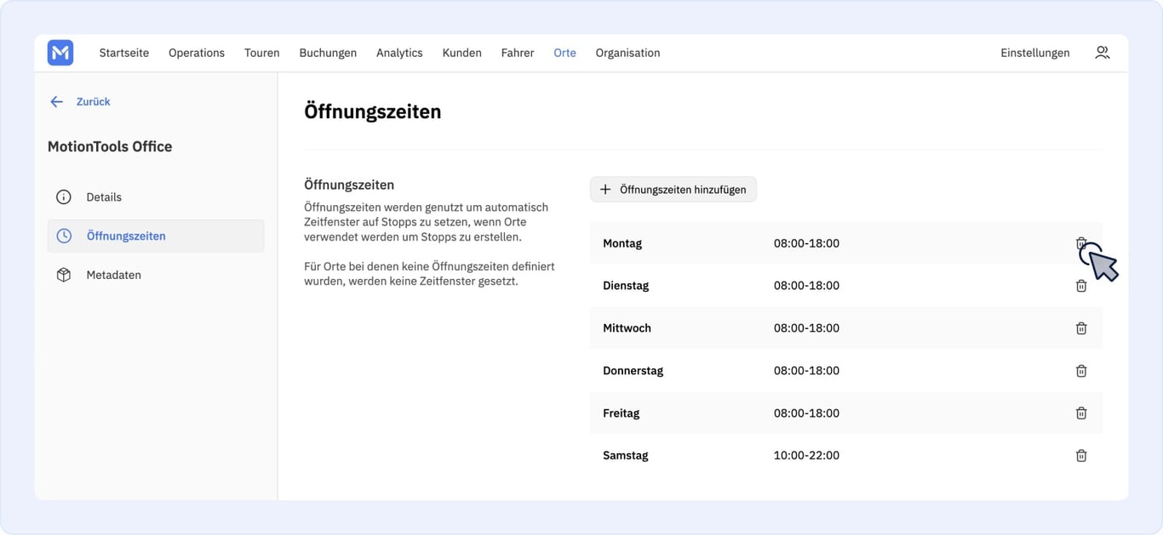Select the Orte navigation item
This screenshot has height=535, width=1163.
pos(564,53)
